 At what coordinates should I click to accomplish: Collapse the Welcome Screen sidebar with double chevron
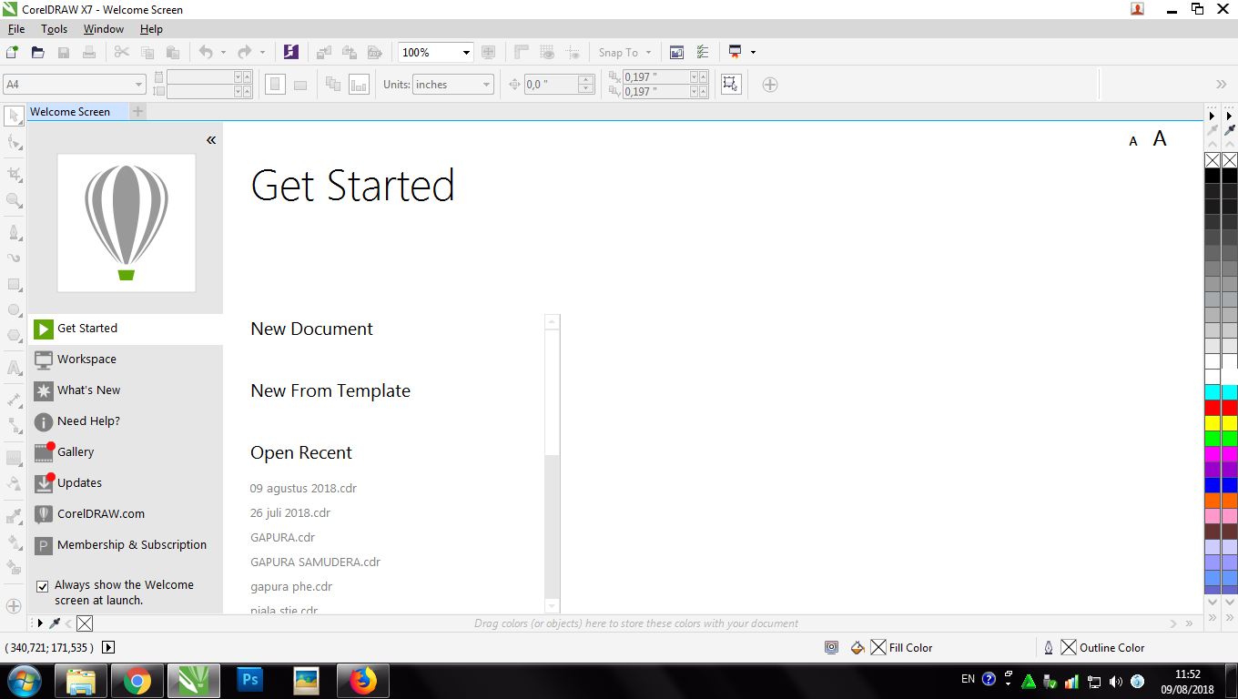[x=211, y=139]
